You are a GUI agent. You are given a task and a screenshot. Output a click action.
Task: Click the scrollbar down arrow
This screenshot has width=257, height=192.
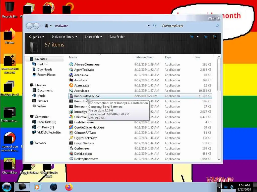[219, 159]
